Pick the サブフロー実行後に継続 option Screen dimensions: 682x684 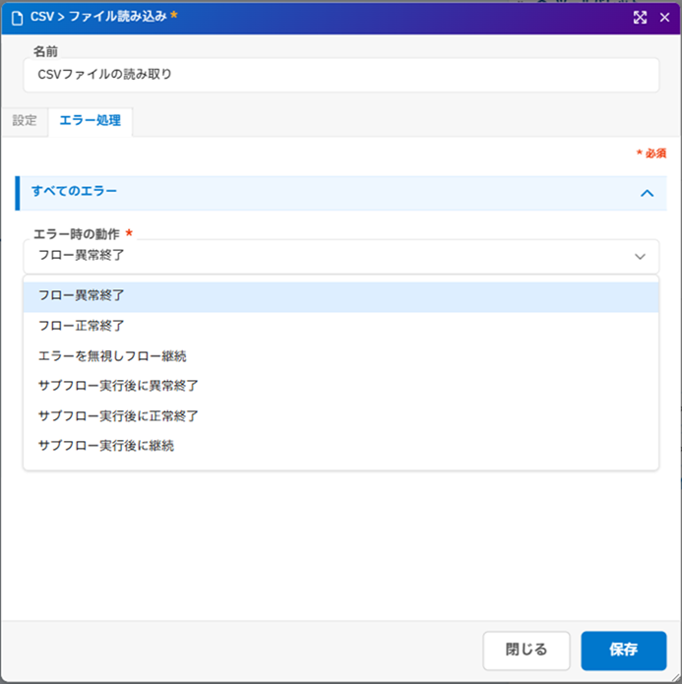tap(106, 446)
